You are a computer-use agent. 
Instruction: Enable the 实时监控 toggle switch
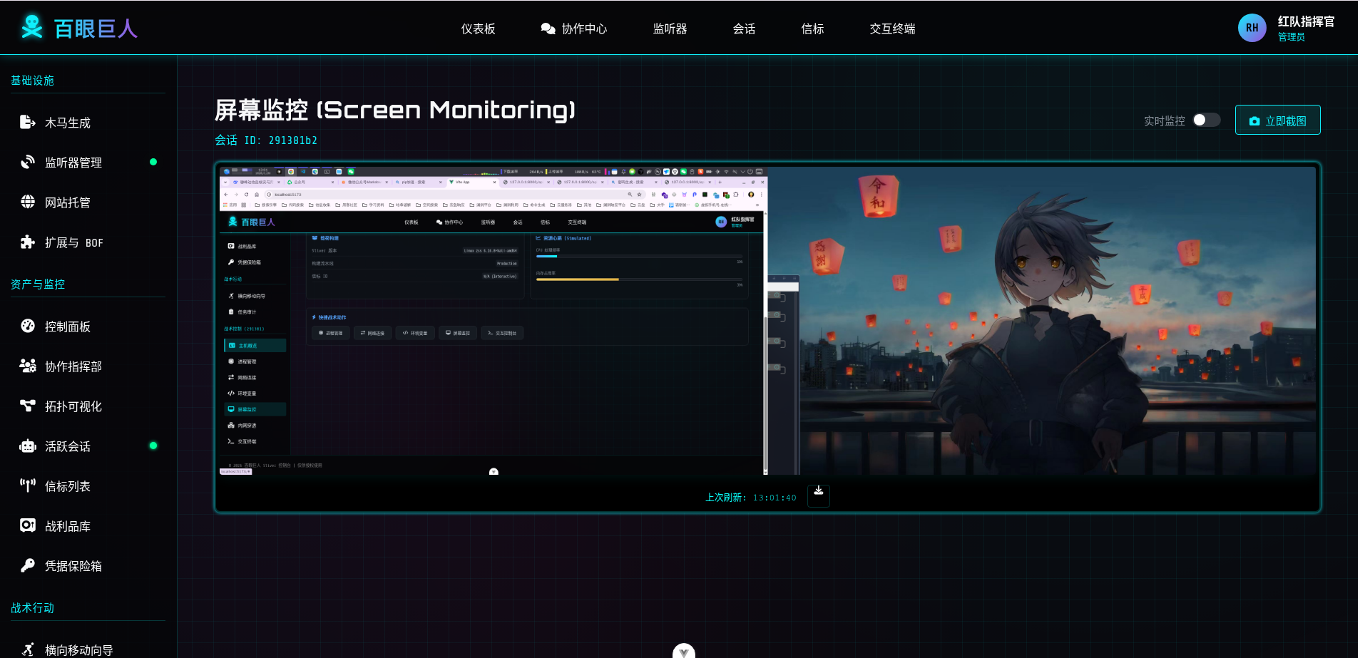1206,120
